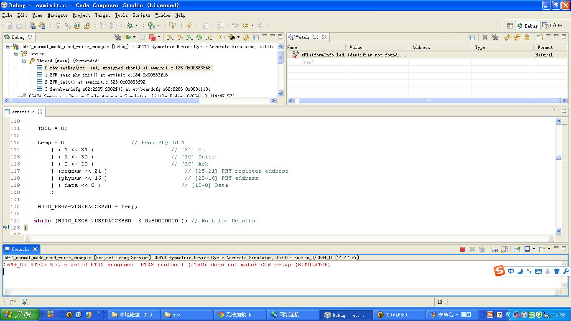Click the Collapse All icon in Watch view
The height and width of the screenshot is (321, 571).
click(x=472, y=38)
